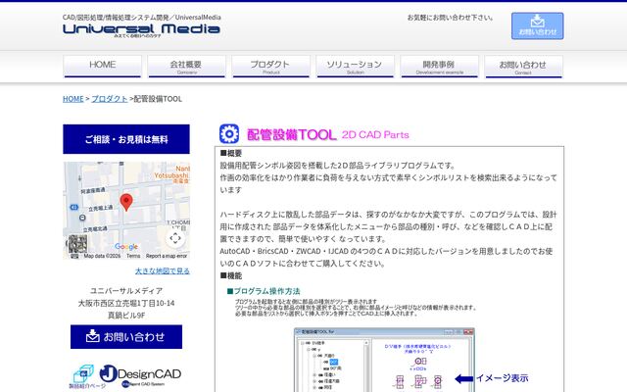Click the building name 真鍋ビル9F text
Screen dimensions: 627x392
(x=126, y=316)
